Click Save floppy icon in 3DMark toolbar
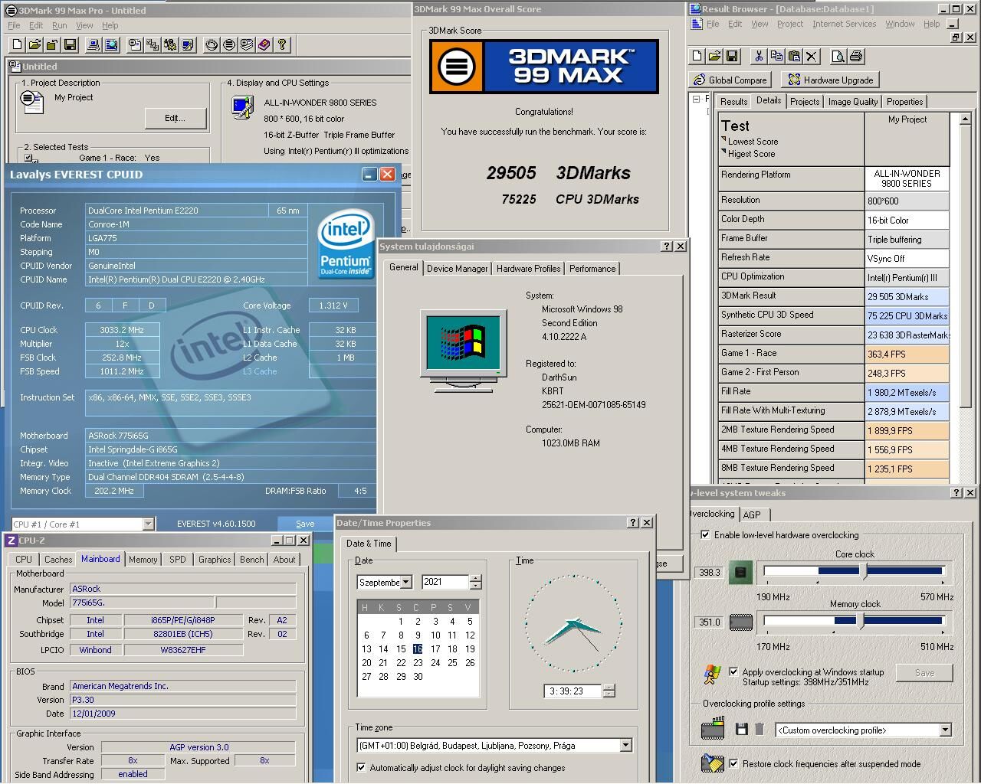 [x=70, y=45]
